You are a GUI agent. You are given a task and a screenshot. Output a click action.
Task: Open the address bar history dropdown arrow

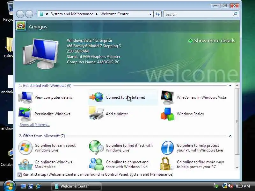click(150, 14)
